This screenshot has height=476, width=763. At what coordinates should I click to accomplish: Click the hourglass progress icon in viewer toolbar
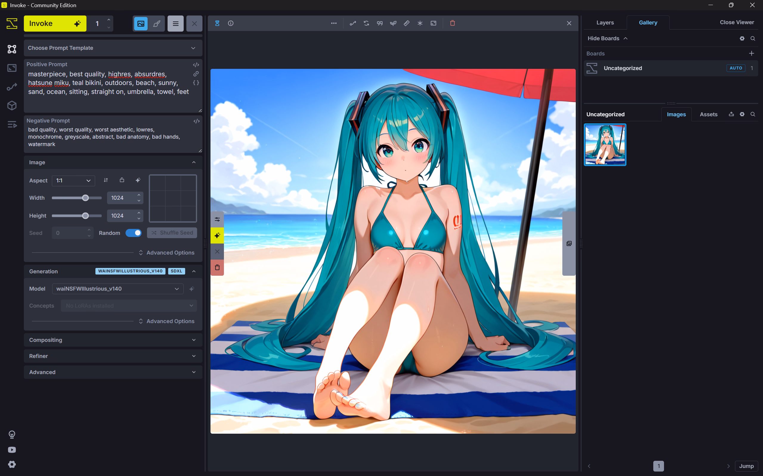217,23
